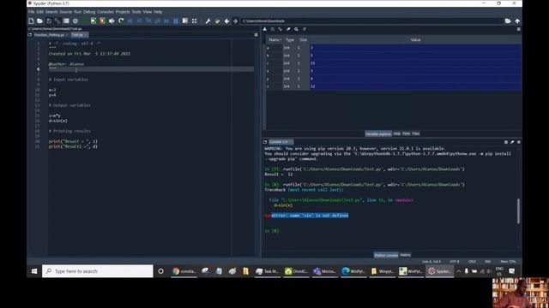Switch to Function_Plotting.py editor tab
Screen dimensions: 549x308
coord(49,35)
